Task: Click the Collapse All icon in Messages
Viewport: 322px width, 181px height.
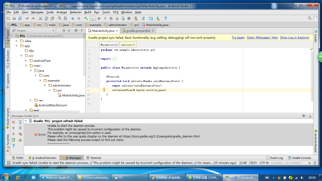Action: [x=20, y=128]
